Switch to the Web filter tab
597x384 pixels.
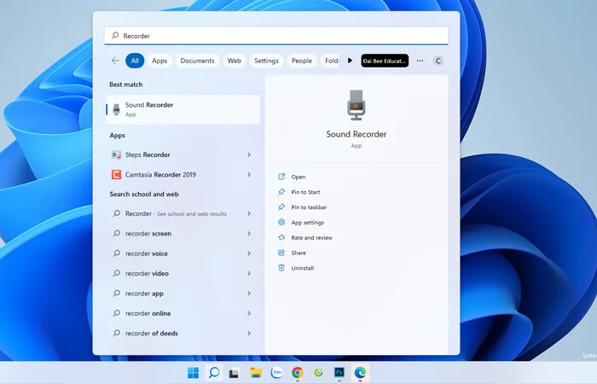[x=235, y=61]
